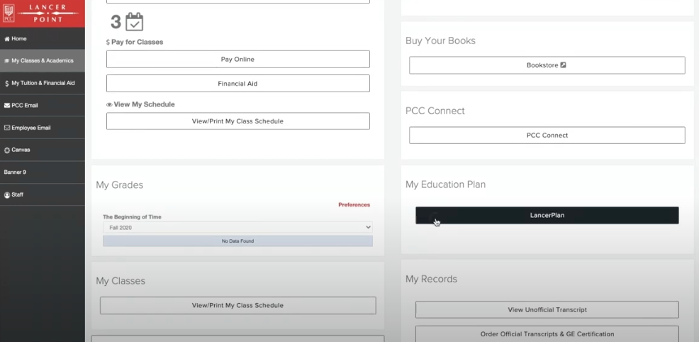Click the No Data Found row
699x342 pixels.
(x=237, y=241)
